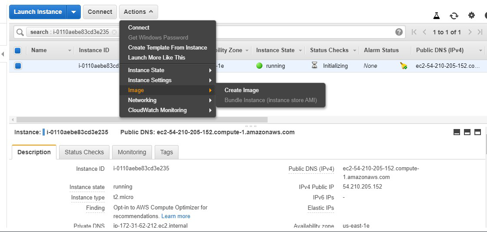
Task: Go to next page arrow
Action: tap(470, 32)
